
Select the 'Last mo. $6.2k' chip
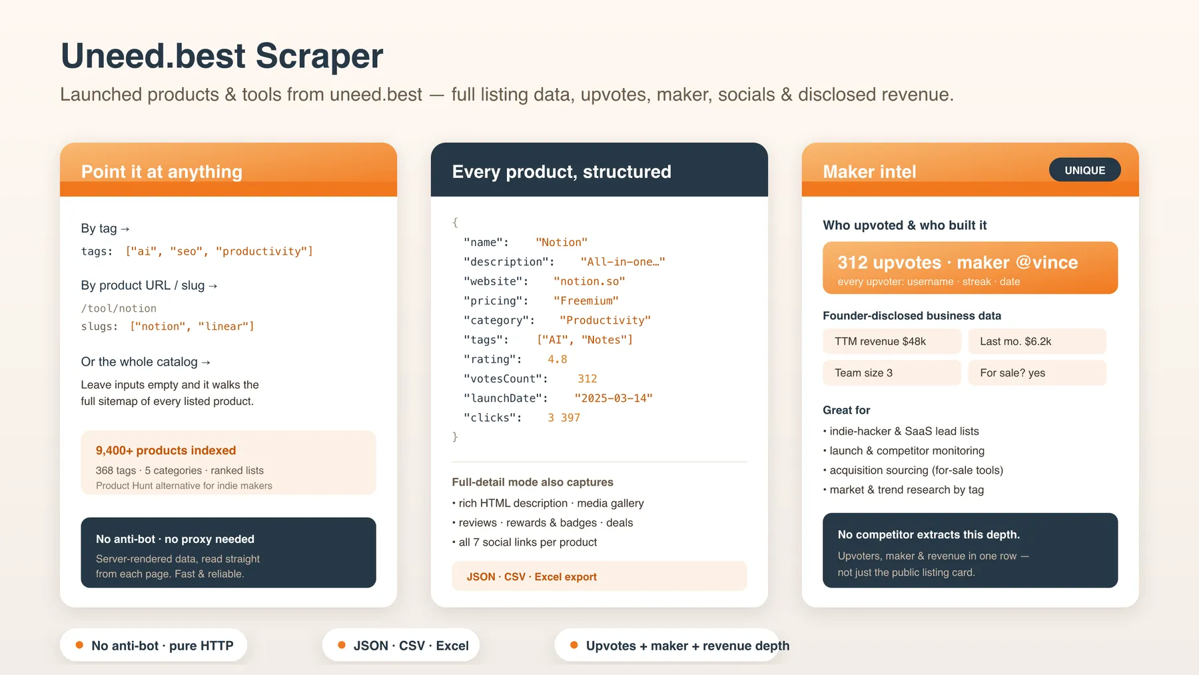tap(1037, 341)
